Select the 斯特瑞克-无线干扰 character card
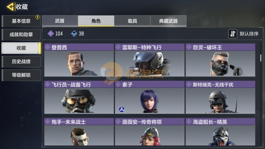 point(220,97)
